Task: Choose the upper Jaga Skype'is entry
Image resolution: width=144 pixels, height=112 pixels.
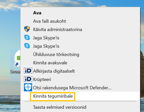Action: click(46, 38)
